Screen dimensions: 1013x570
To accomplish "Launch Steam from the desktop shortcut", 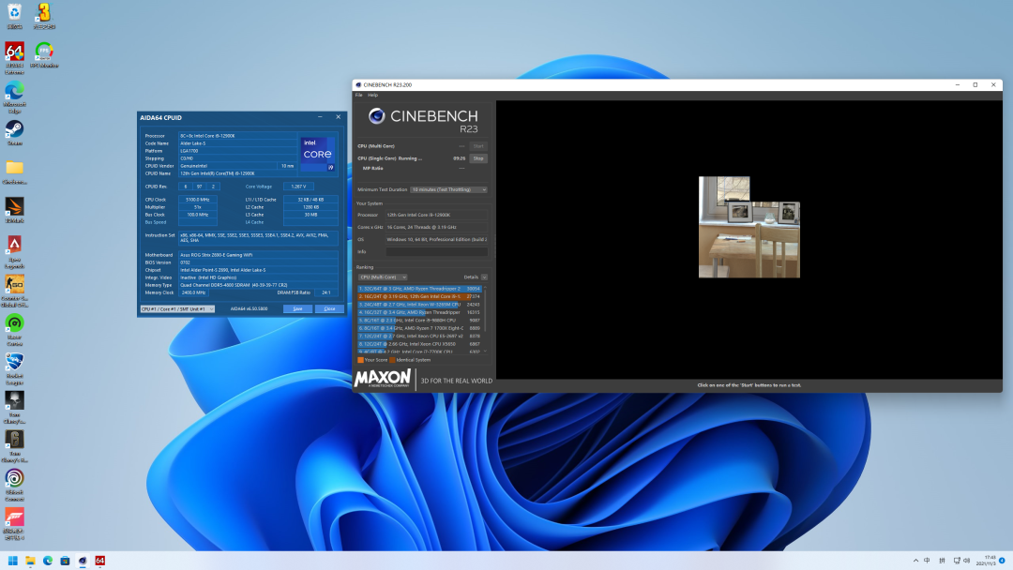I will pyautogui.click(x=14, y=132).
